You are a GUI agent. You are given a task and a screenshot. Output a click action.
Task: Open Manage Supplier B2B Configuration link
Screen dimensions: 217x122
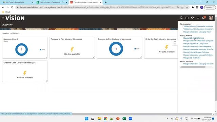pos(196,44)
